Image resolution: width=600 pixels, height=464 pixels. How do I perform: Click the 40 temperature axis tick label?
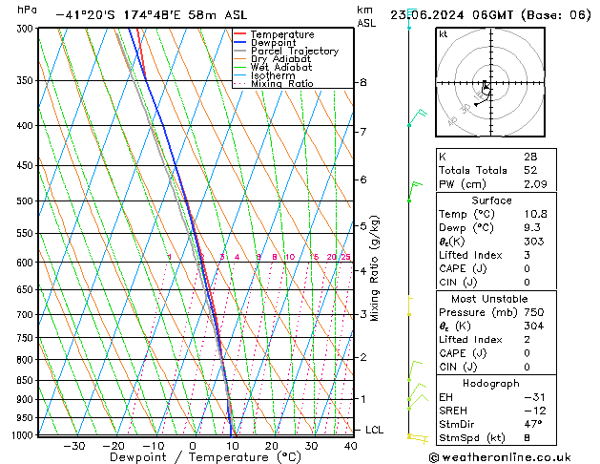point(350,446)
